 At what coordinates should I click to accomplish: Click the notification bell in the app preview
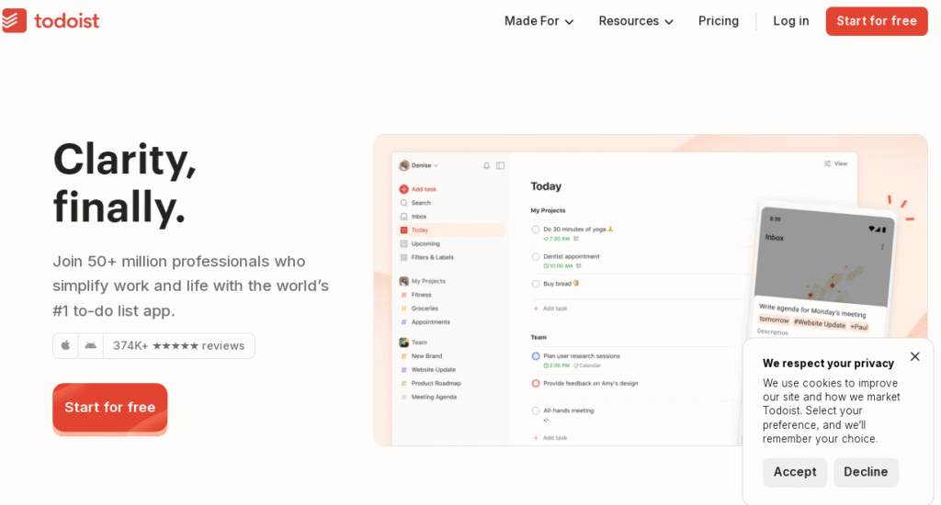(x=487, y=165)
